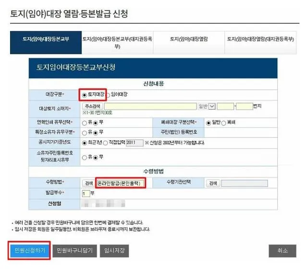Select 일반 for 폐쇄대장 구분선택

(209, 123)
